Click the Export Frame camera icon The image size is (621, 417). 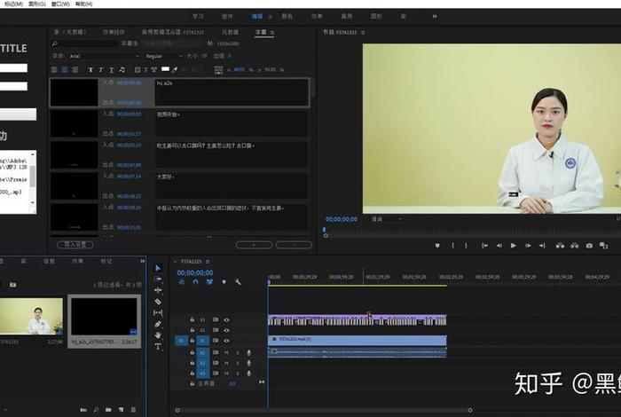589,246
